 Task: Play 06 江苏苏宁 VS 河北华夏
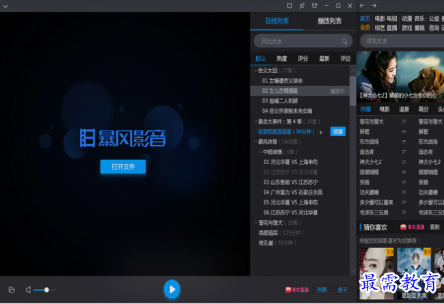[x=291, y=212]
